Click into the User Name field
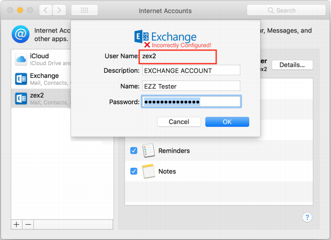Screen dimensions: 331x240 pyautogui.click(x=178, y=56)
